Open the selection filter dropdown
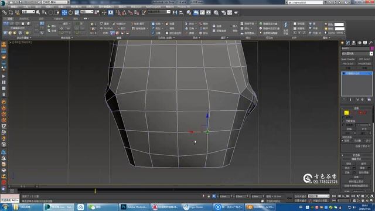375x211 pixels. (x=28, y=12)
